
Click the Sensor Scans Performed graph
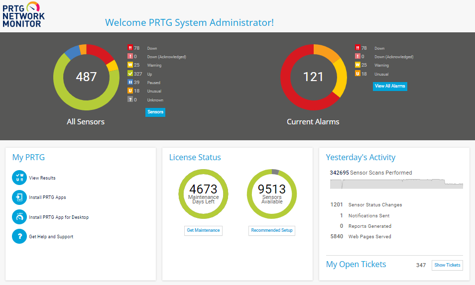pos(396,184)
